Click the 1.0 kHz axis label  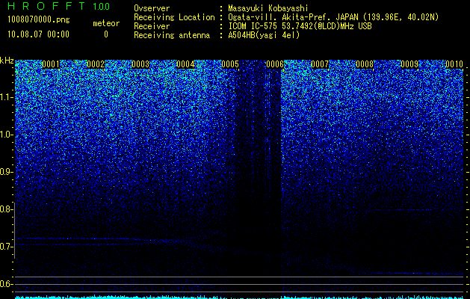5,135
